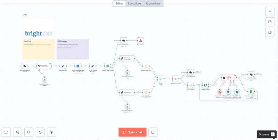Screen dimensions: 278x140
Task: Open the 'Aggregate the Result' node
Action: (176, 79)
